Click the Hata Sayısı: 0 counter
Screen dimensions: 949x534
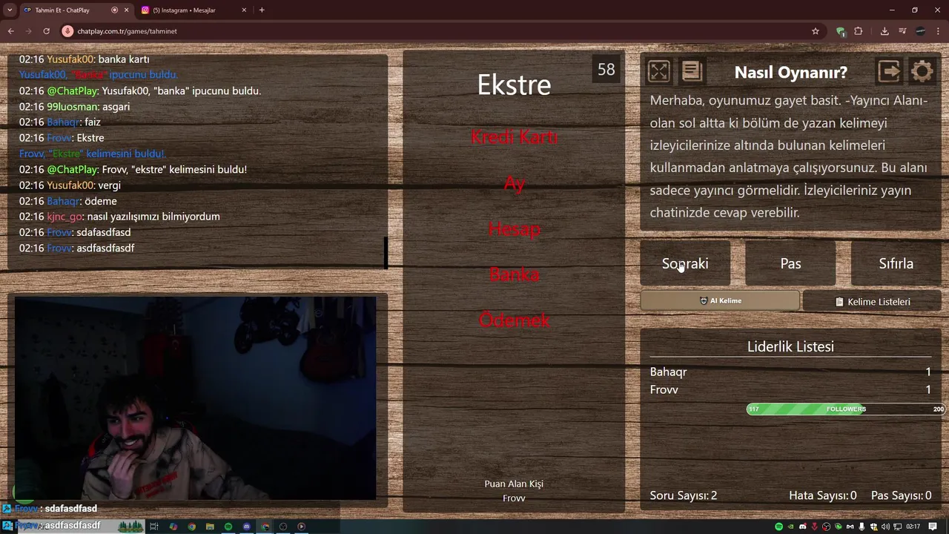click(823, 495)
